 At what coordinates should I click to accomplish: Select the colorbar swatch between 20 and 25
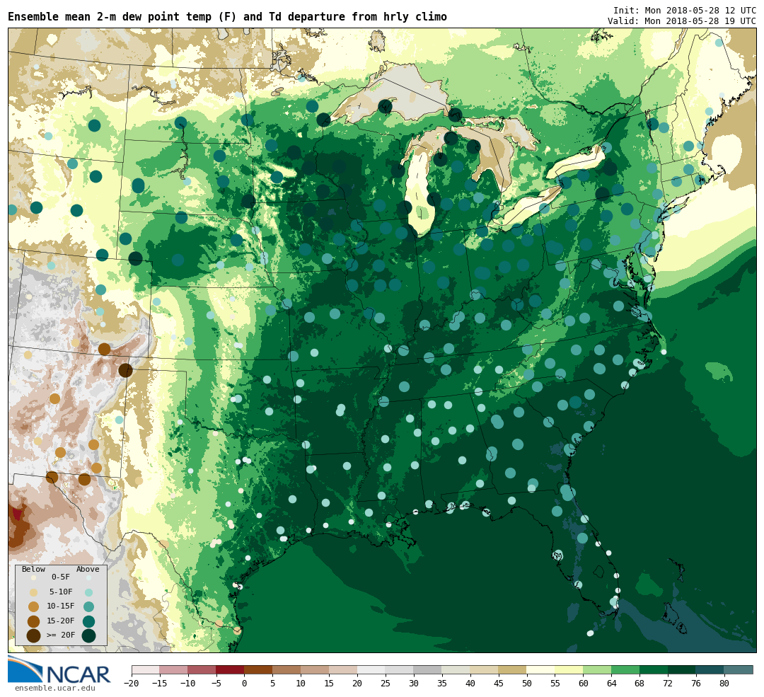click(x=372, y=669)
